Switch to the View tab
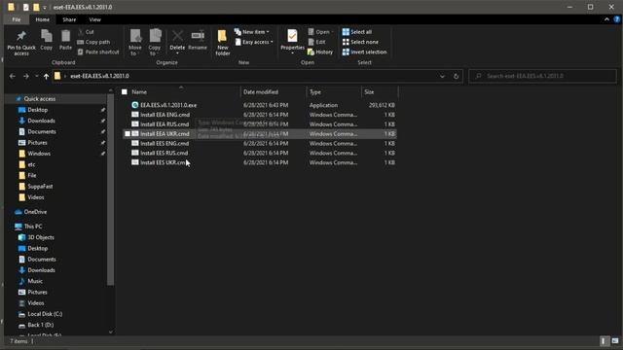 [95, 19]
